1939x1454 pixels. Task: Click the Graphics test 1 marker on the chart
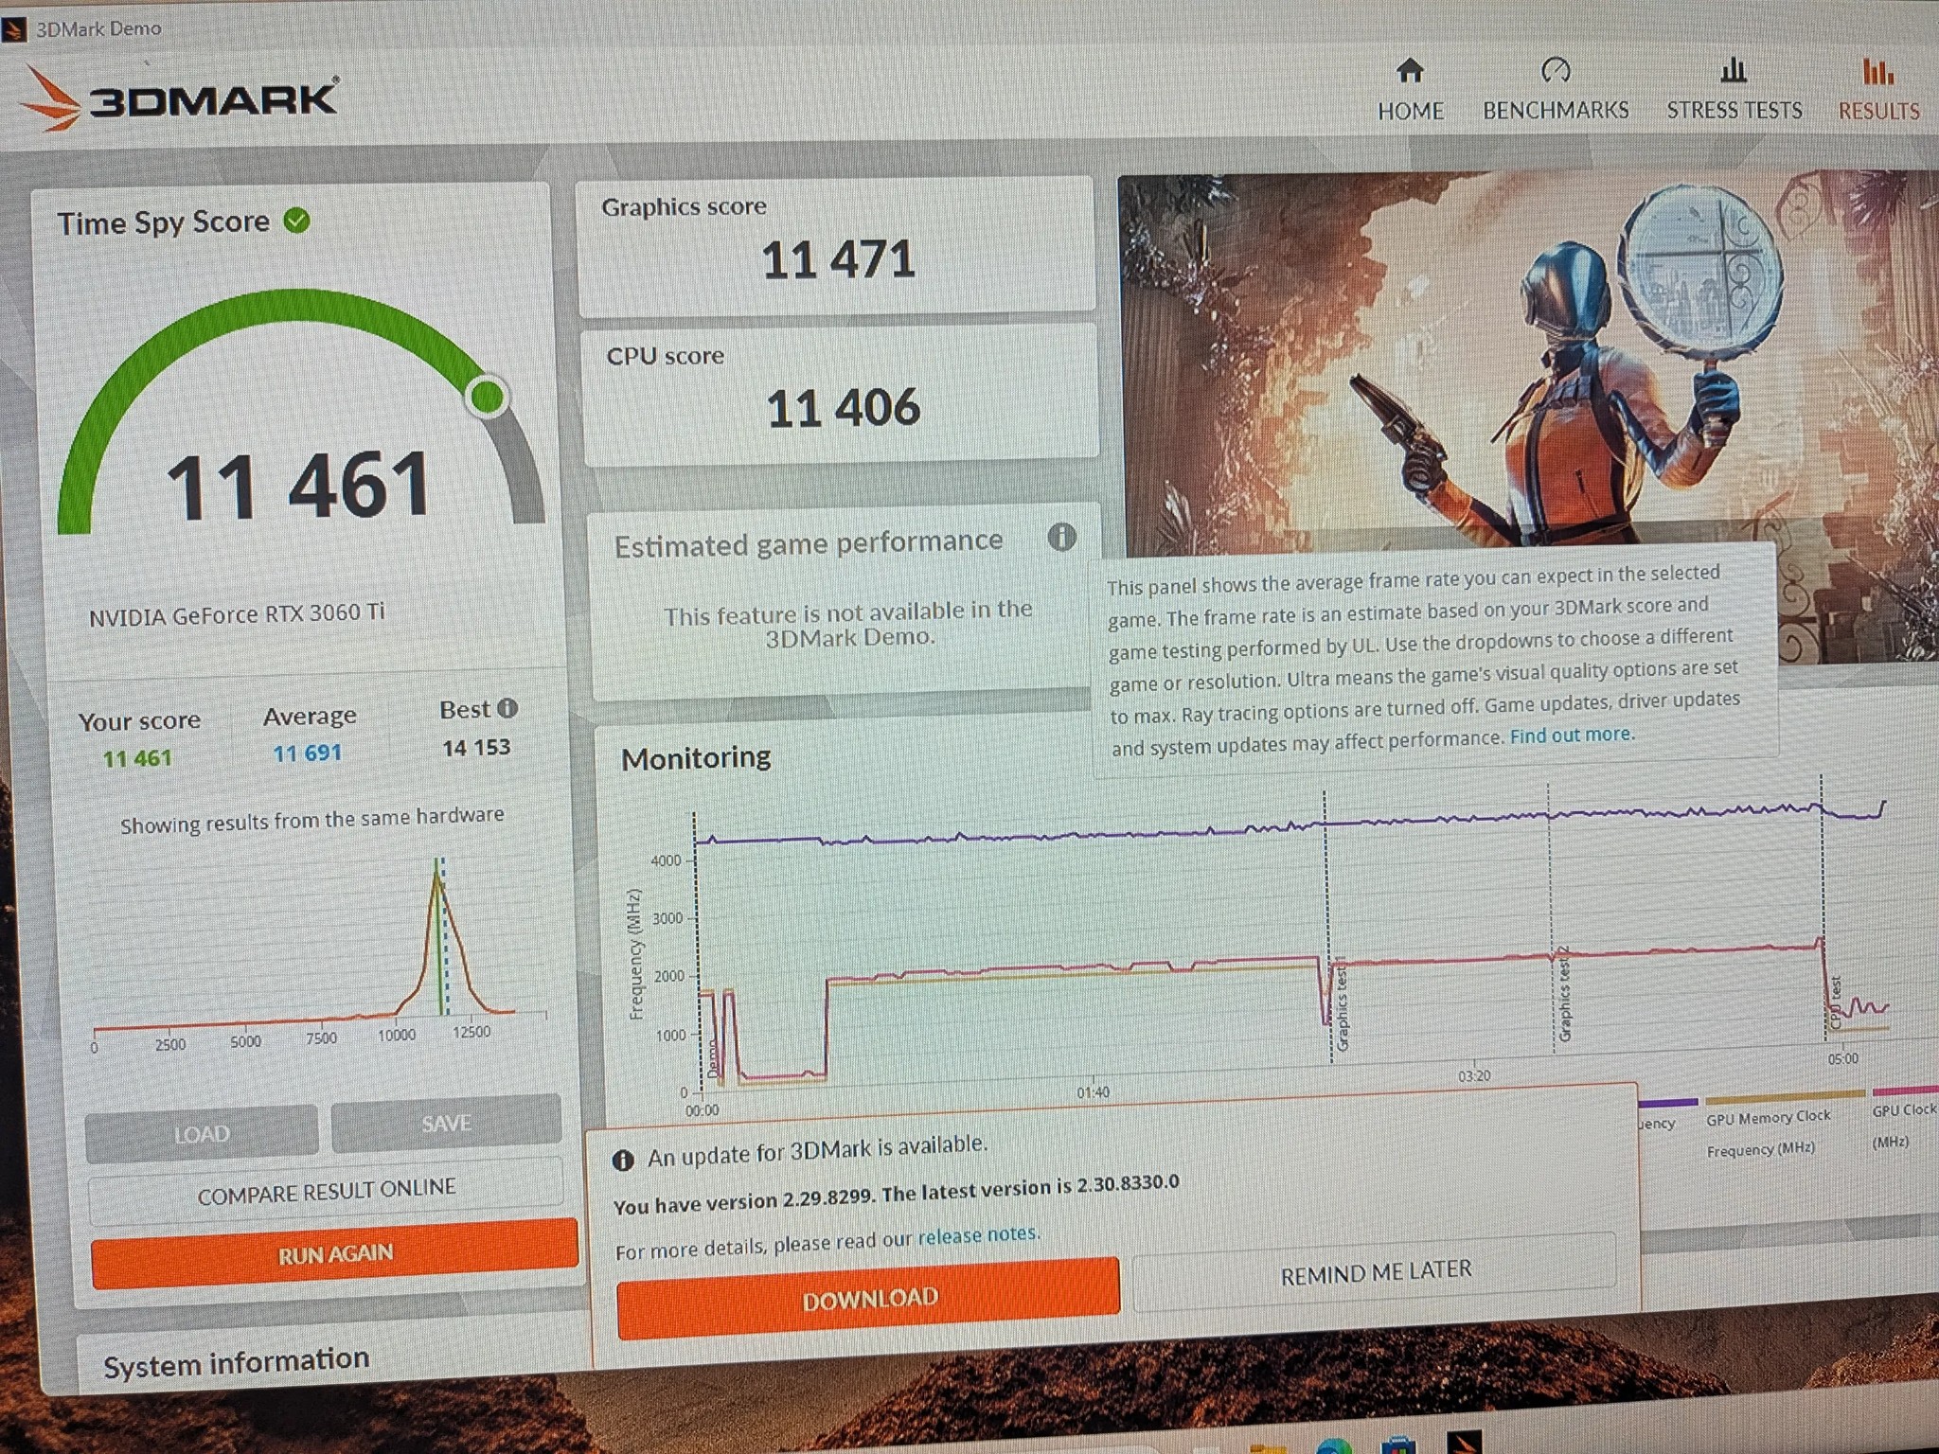1341,1005
